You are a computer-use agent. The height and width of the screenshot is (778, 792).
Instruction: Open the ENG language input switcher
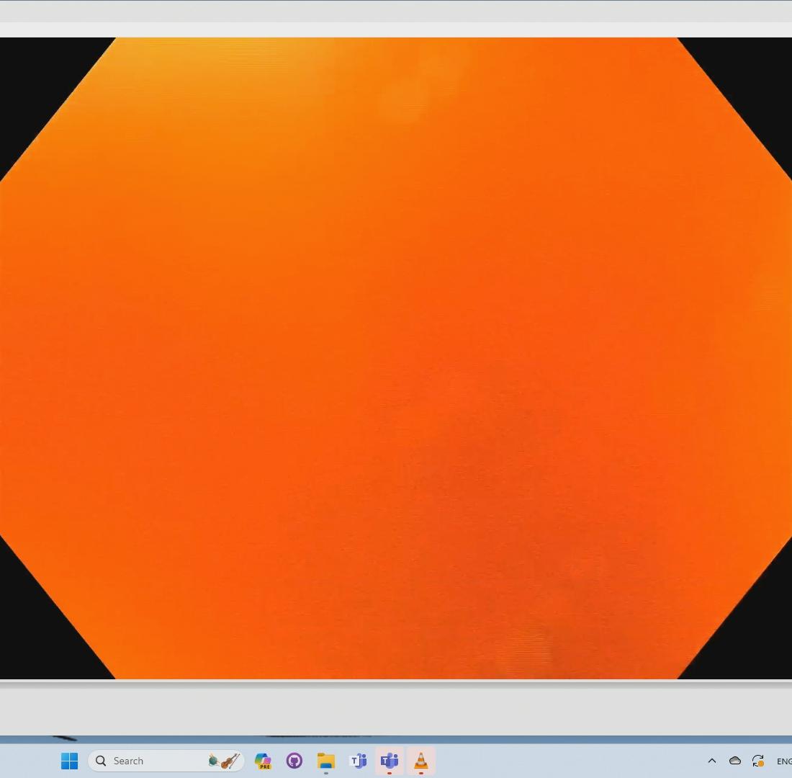784,761
